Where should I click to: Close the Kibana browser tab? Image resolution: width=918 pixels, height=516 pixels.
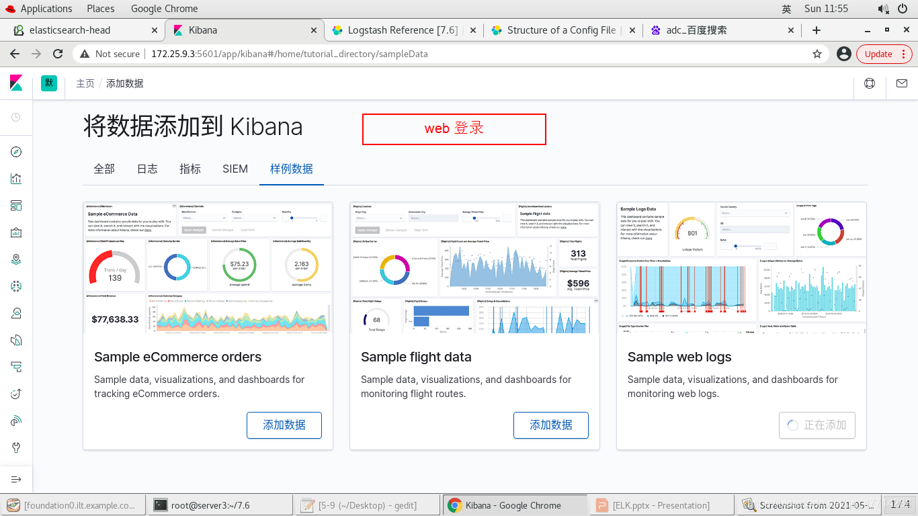(x=314, y=30)
